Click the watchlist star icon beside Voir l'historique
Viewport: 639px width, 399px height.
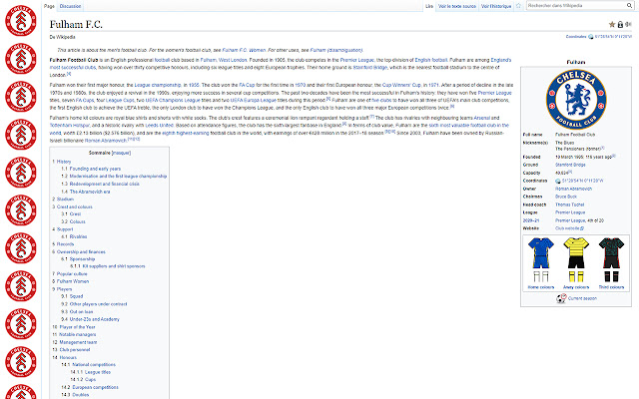coord(518,6)
